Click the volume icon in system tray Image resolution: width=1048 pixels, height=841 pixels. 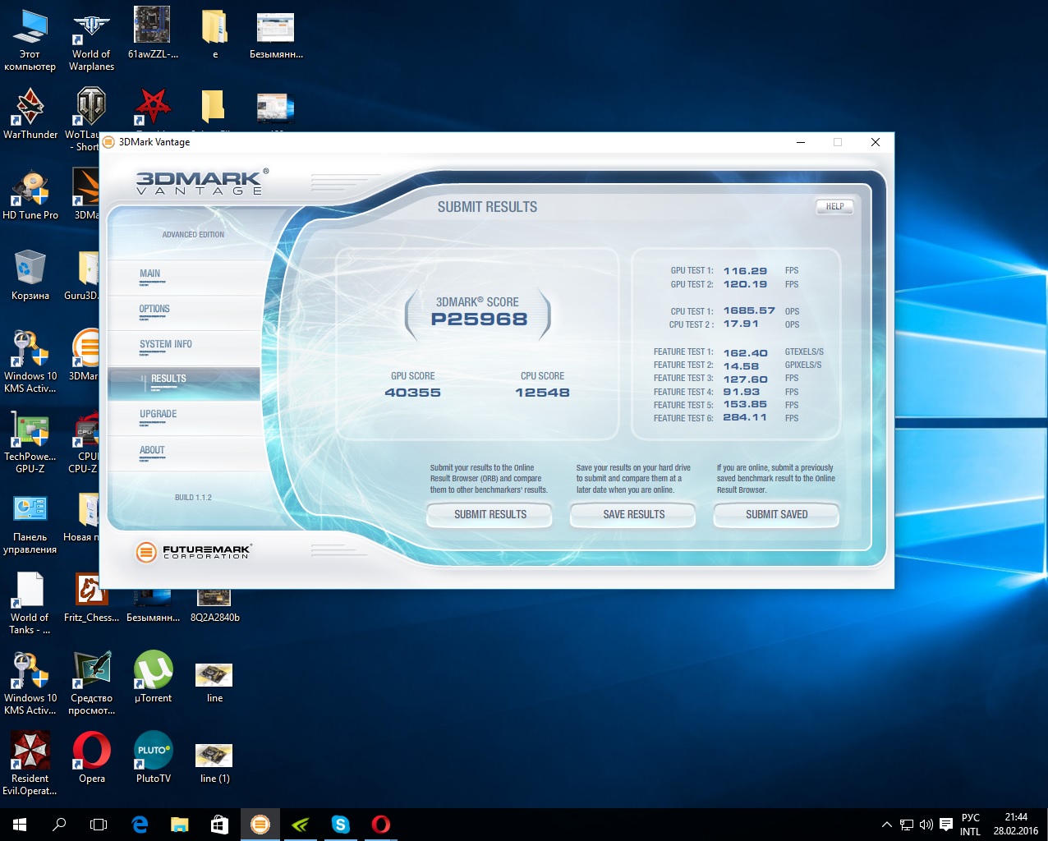(x=926, y=825)
